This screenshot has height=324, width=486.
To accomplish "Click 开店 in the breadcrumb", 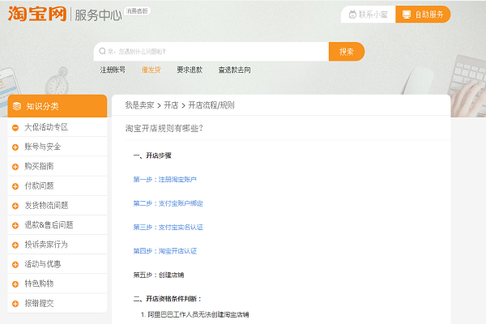I will tap(171, 105).
